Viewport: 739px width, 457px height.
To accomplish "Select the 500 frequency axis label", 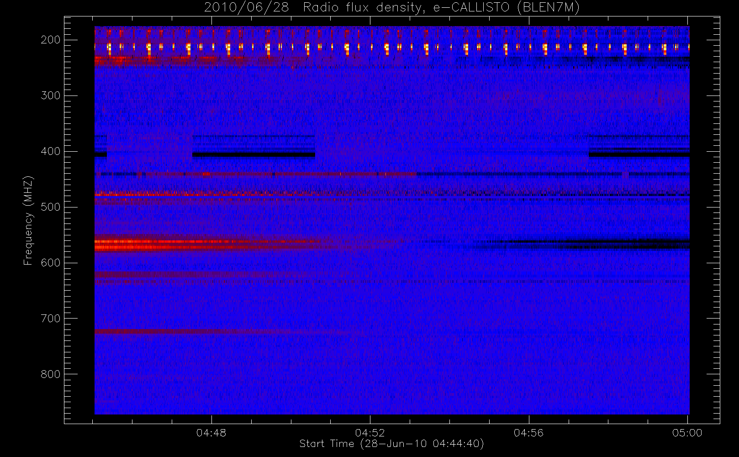I will pos(51,207).
